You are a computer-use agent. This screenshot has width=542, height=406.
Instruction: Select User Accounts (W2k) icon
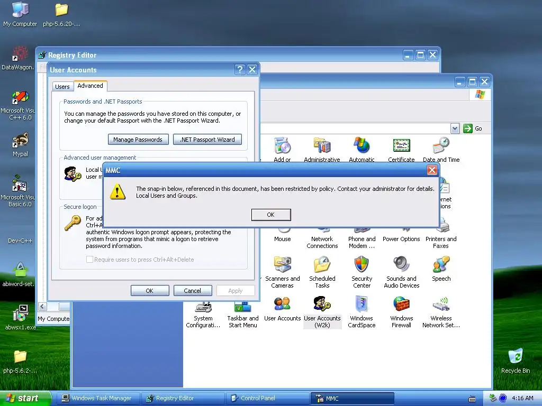coord(322,304)
